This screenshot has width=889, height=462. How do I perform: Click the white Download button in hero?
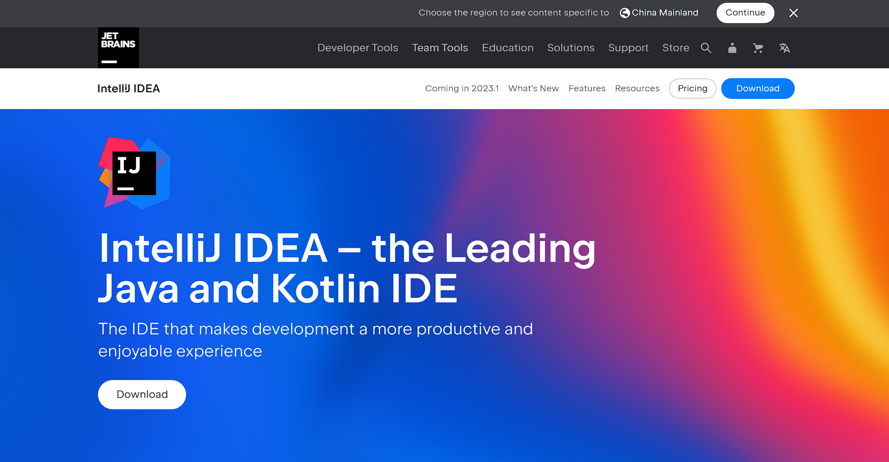(x=142, y=395)
